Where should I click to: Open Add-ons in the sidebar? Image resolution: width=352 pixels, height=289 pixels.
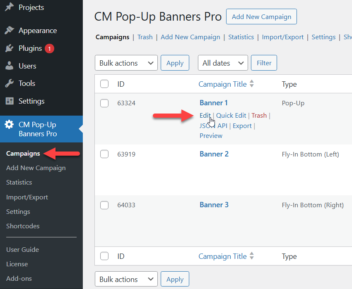click(19, 279)
